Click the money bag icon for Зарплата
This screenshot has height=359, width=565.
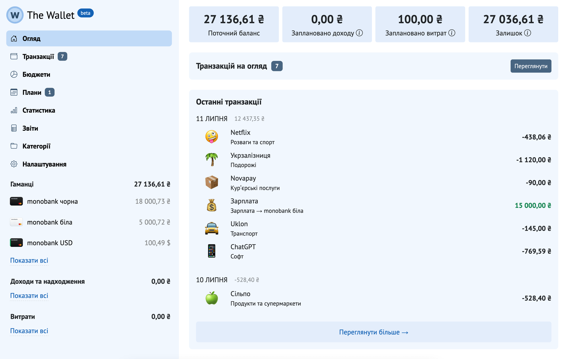212,205
